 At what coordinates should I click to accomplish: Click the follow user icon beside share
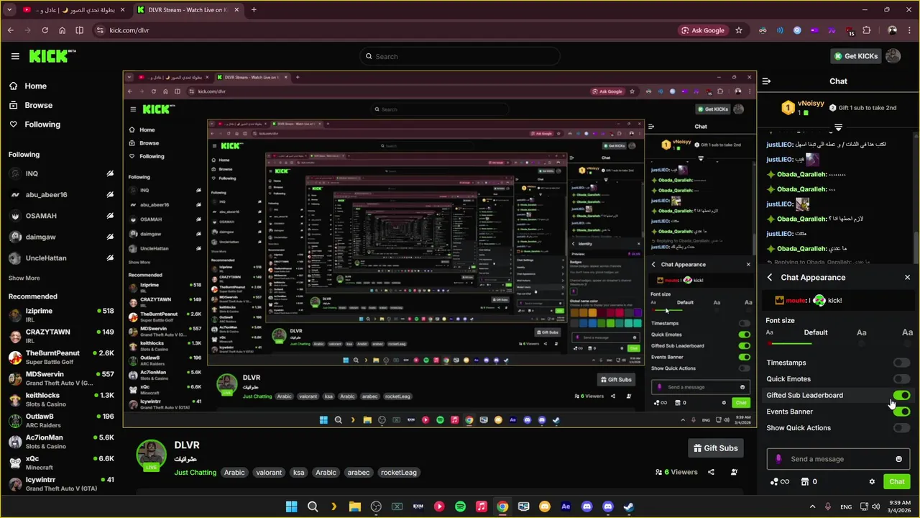click(734, 472)
